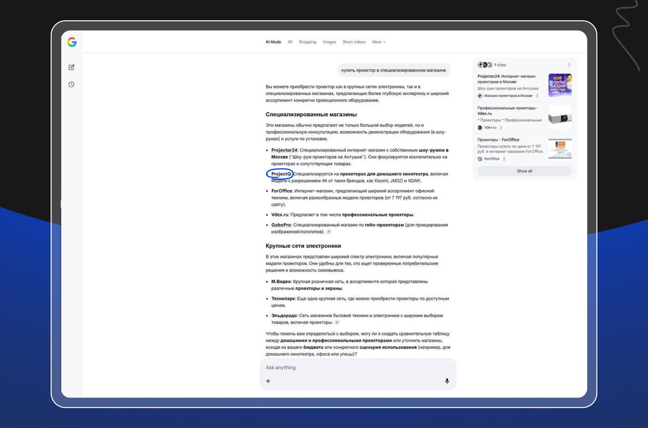Click the Ask anything input field

tap(358, 367)
